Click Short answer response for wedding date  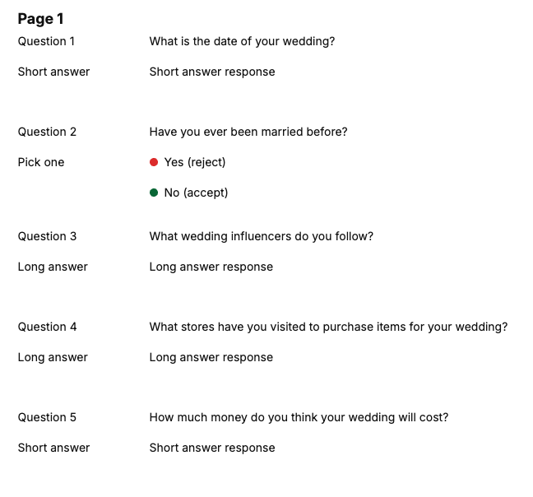click(212, 72)
